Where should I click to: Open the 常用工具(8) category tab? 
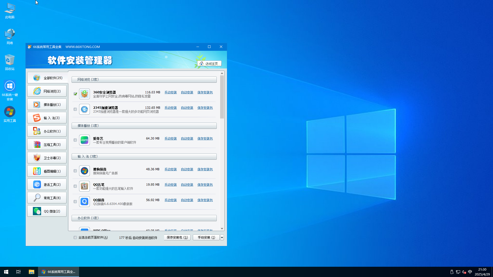47,198
